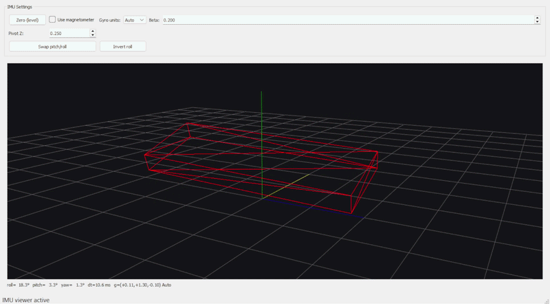
Task: Click the Invert roll button
Action: pyautogui.click(x=123, y=46)
